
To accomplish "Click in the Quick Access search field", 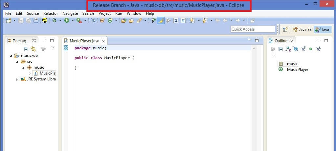I will [253, 29].
